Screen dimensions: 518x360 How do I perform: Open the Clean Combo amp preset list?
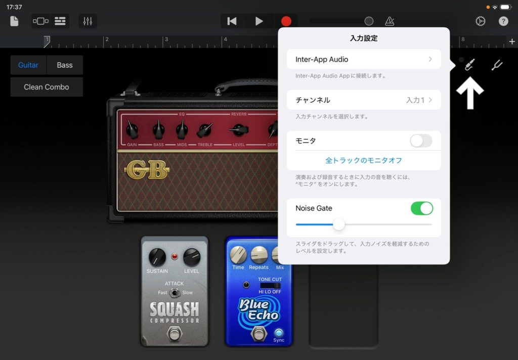click(x=47, y=87)
